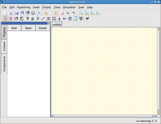Insert a wire label (NAME)
This screenshot has height=124, width=161.
[x=48, y=18]
